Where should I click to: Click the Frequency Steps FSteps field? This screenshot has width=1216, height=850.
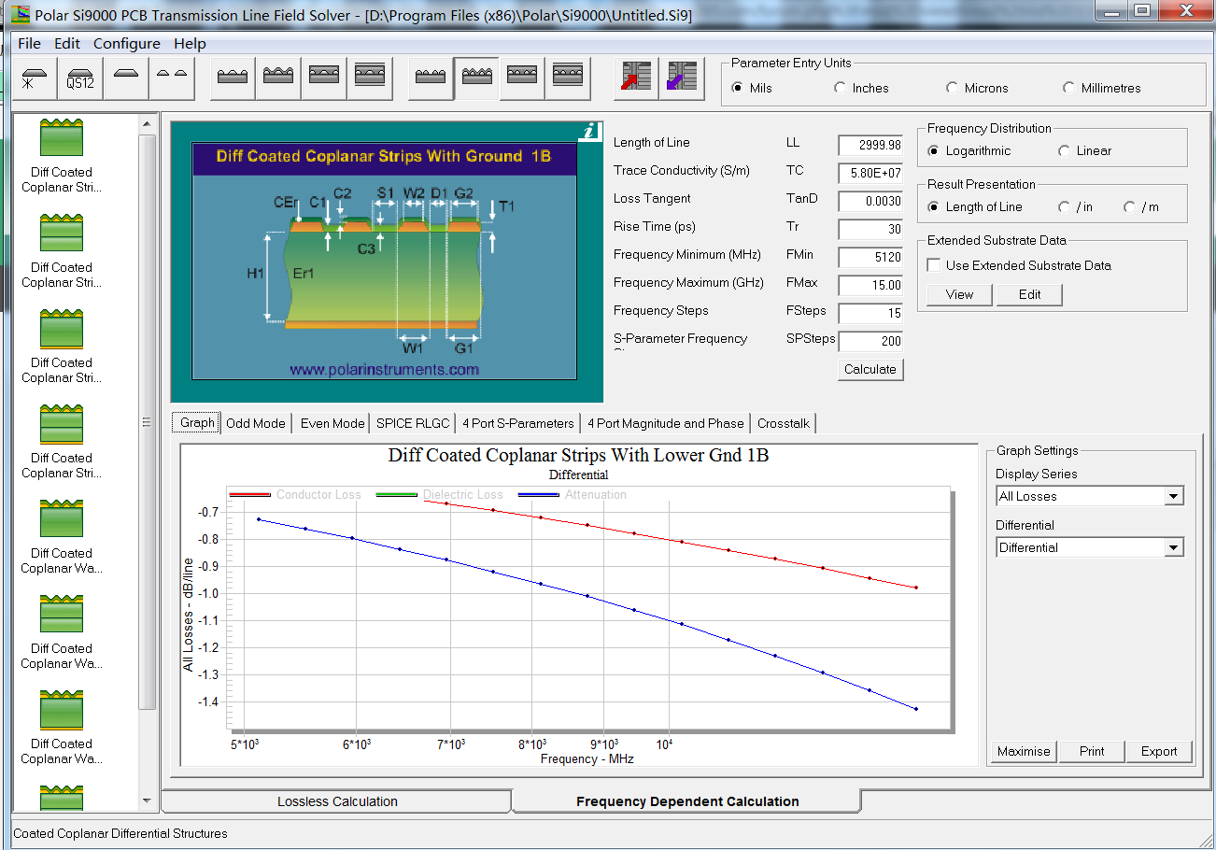(x=870, y=313)
